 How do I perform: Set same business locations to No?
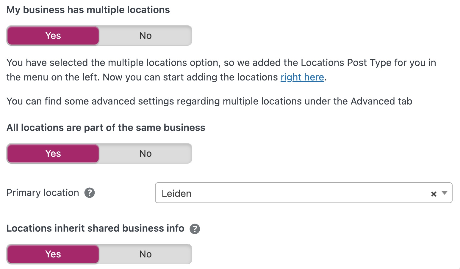pyautogui.click(x=145, y=154)
